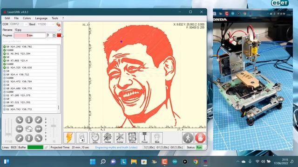Click the padlock Unlock button
Screen dimensions: 298x167
pyautogui.click(x=82, y=138)
